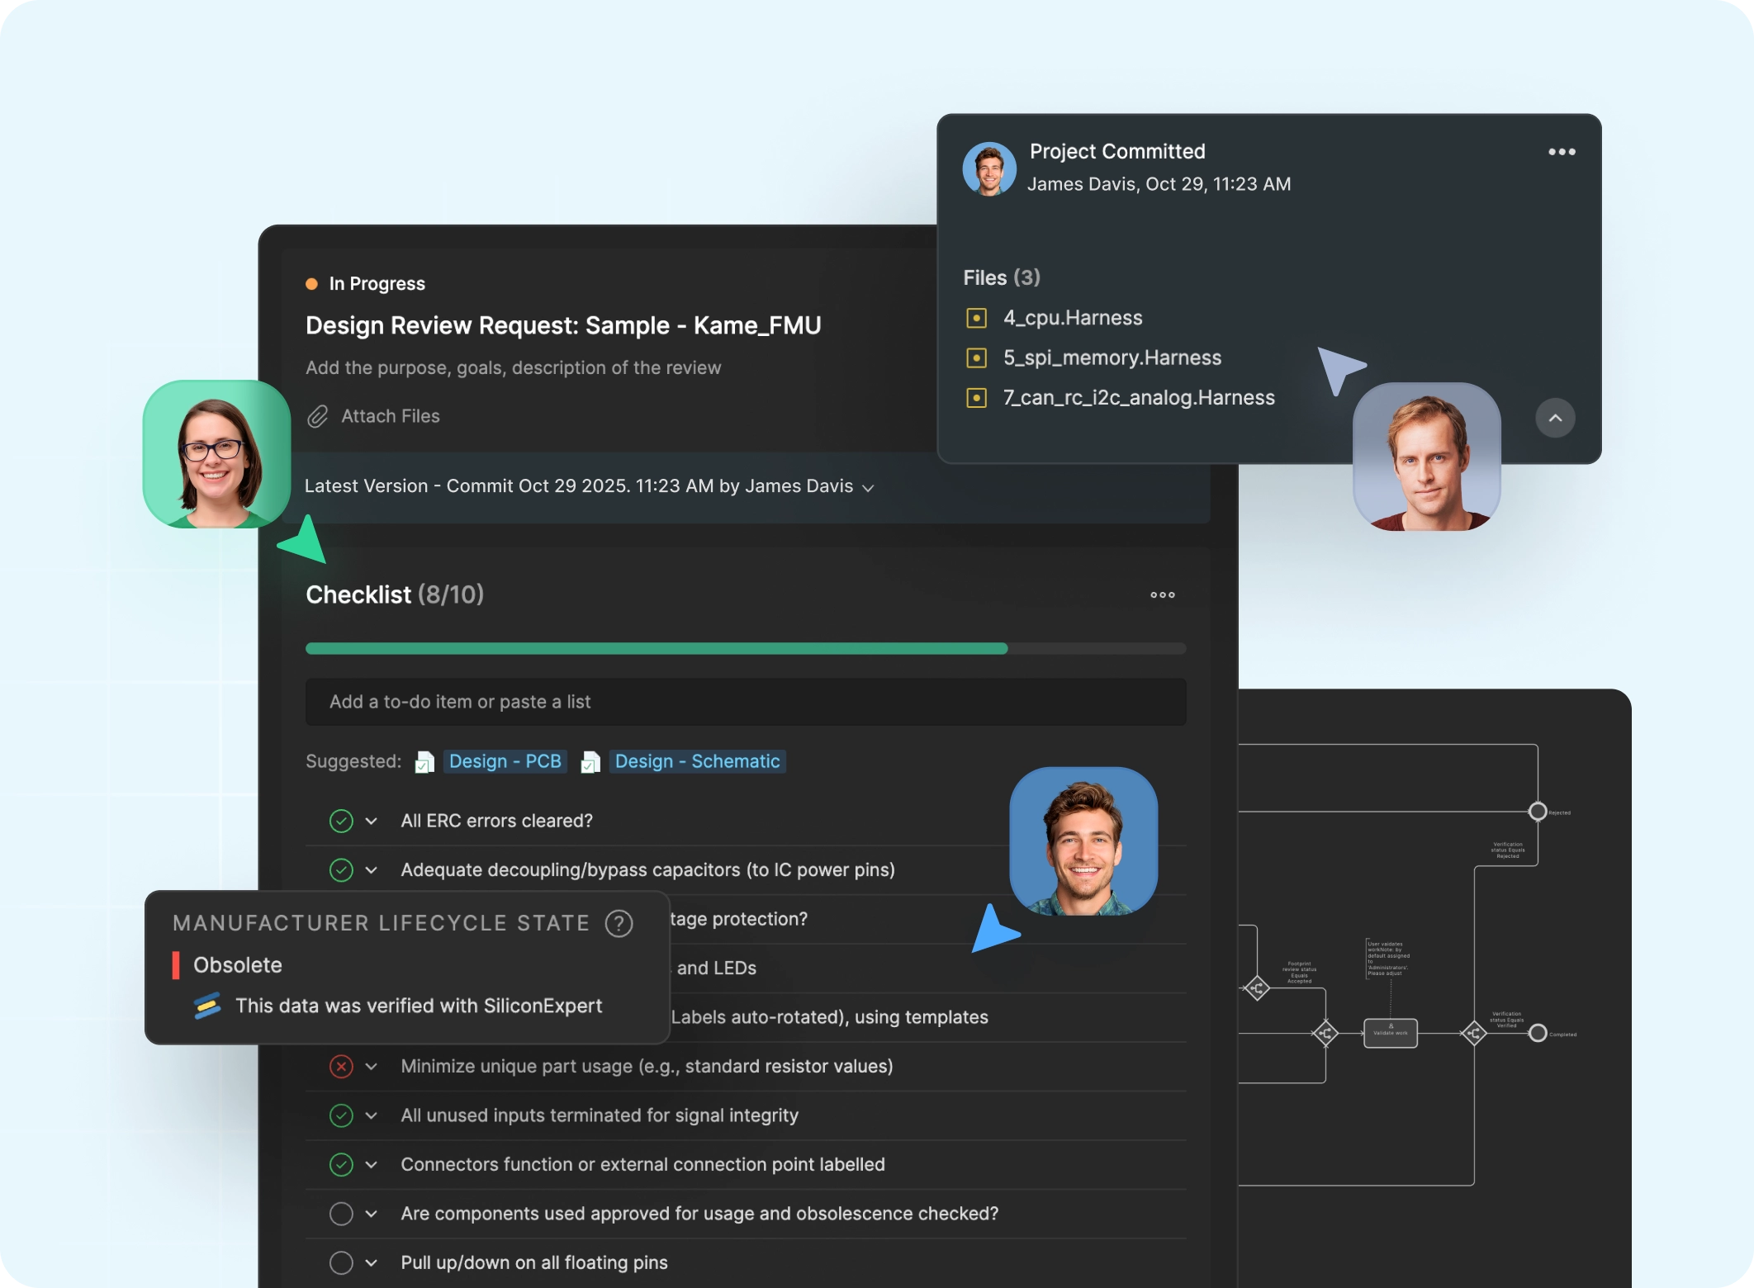1754x1288 pixels.
Task: Open the 4_cpu.Harness file name
Action: (x=1073, y=318)
